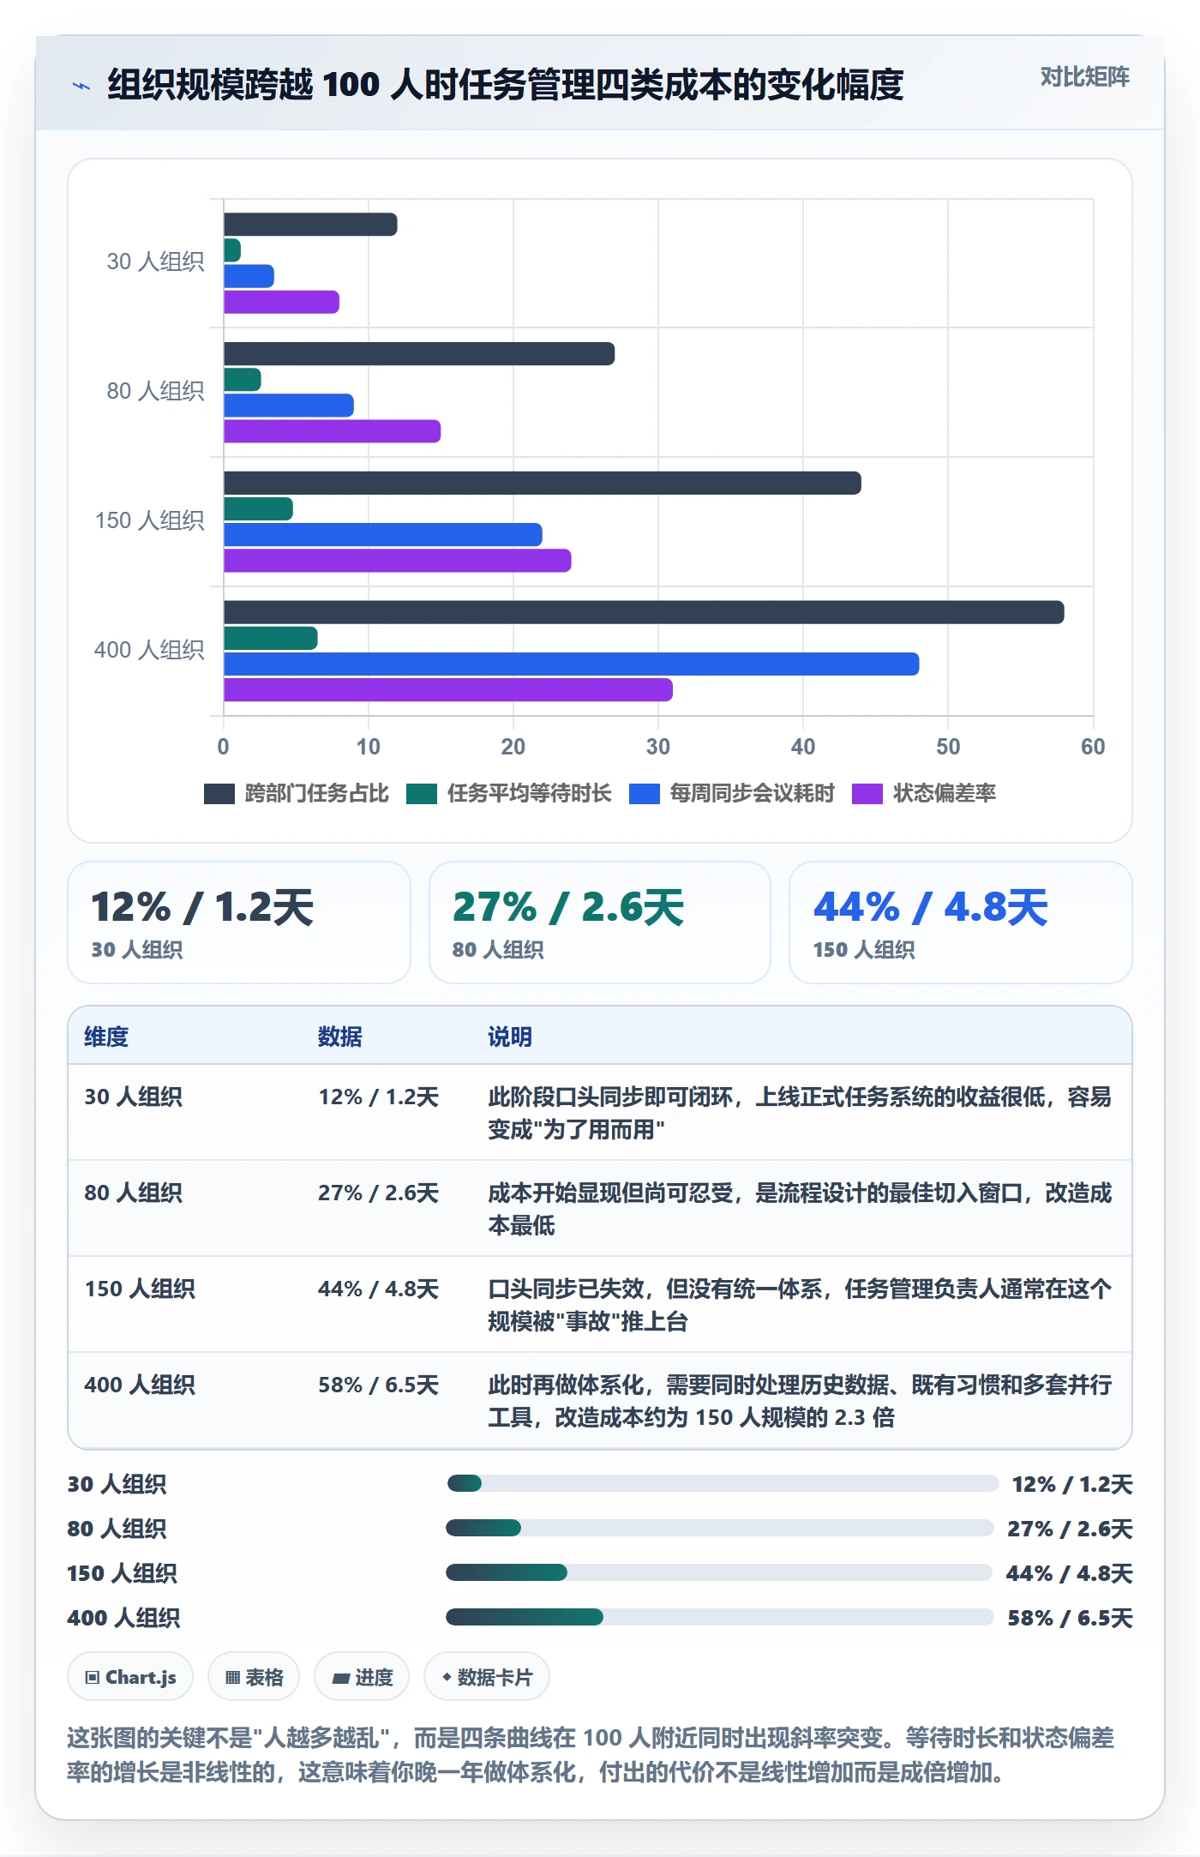
Task: Click the dark 跨部门任务占比 bar for 400 人组织
Action: point(644,612)
